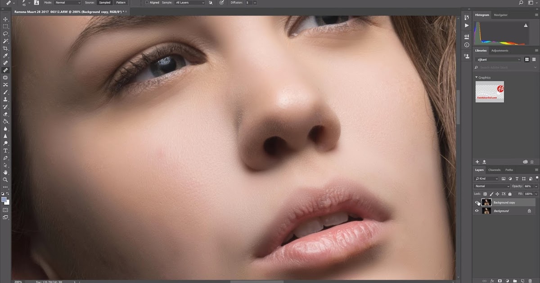The width and height of the screenshot is (540, 283).
Task: Click the Pattern source button
Action: 121,3
